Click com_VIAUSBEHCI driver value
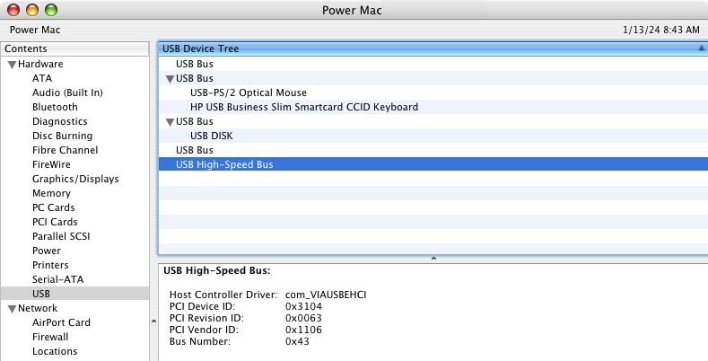The width and height of the screenshot is (708, 361). click(x=326, y=295)
